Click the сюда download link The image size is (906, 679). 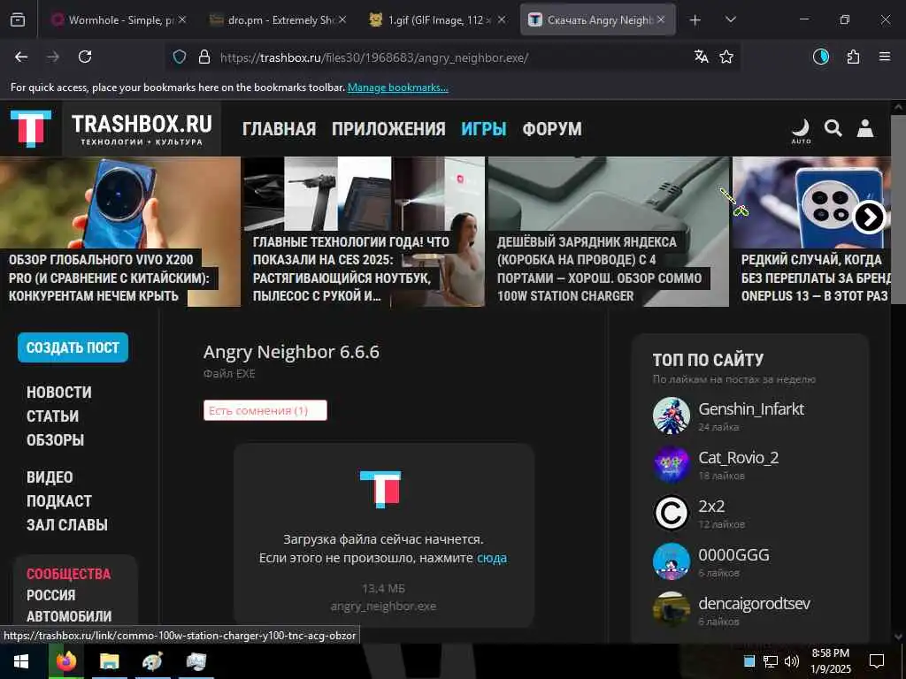[x=492, y=558]
